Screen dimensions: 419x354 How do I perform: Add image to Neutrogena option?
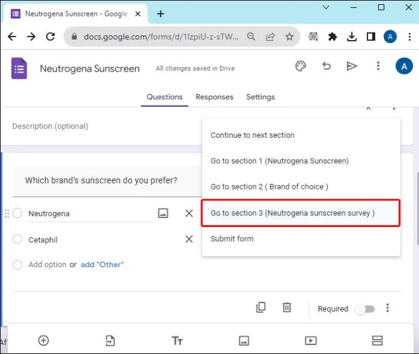pyautogui.click(x=163, y=213)
